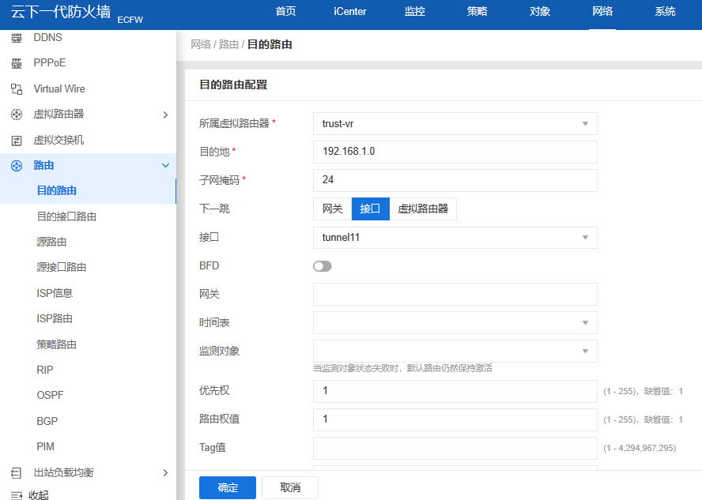Click the 出站负载均衡 sidebar icon
The width and height of the screenshot is (702, 500).
click(x=17, y=473)
